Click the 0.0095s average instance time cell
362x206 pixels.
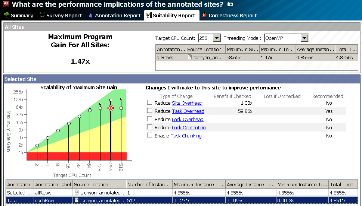[235, 201]
